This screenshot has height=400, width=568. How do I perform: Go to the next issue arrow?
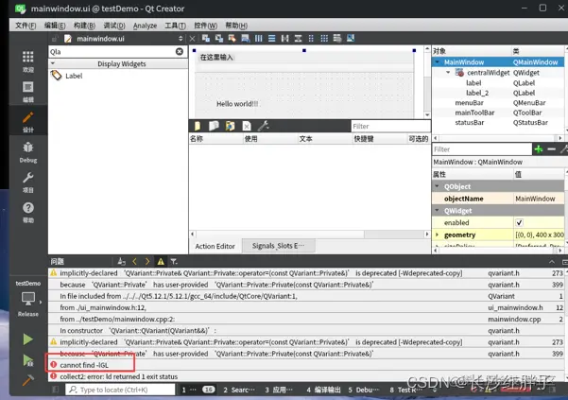click(147, 261)
